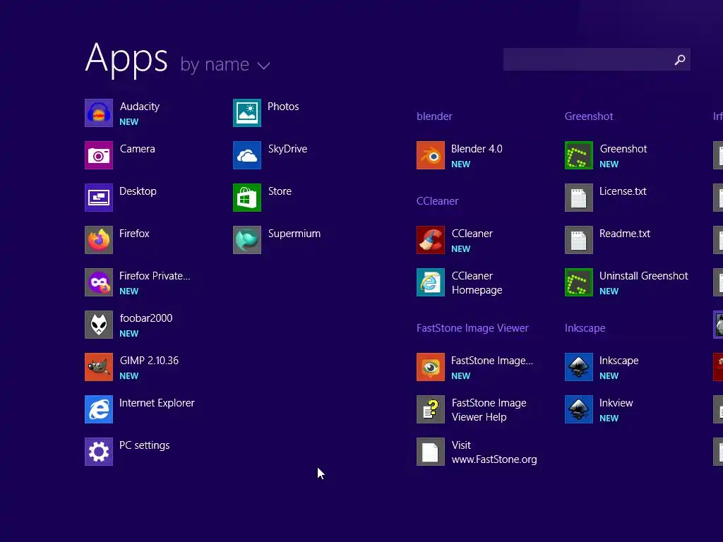Launch the Internet Explorer icon
The width and height of the screenshot is (723, 542).
(99, 409)
